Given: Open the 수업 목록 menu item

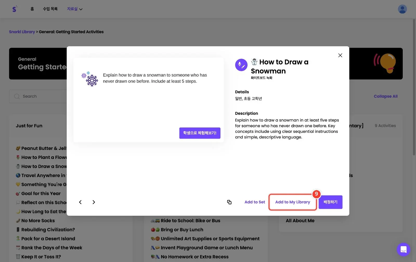Looking at the screenshot, I should coord(50,9).
